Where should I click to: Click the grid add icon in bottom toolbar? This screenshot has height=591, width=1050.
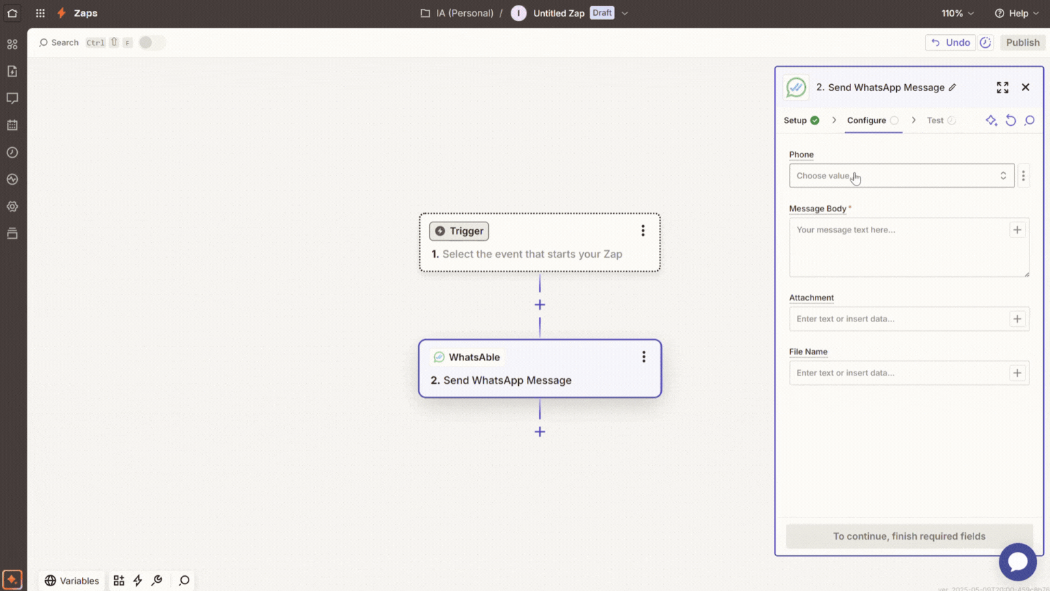coord(119,581)
